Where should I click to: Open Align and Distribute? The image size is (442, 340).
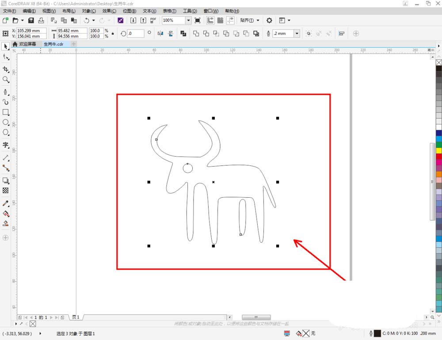(x=342, y=34)
